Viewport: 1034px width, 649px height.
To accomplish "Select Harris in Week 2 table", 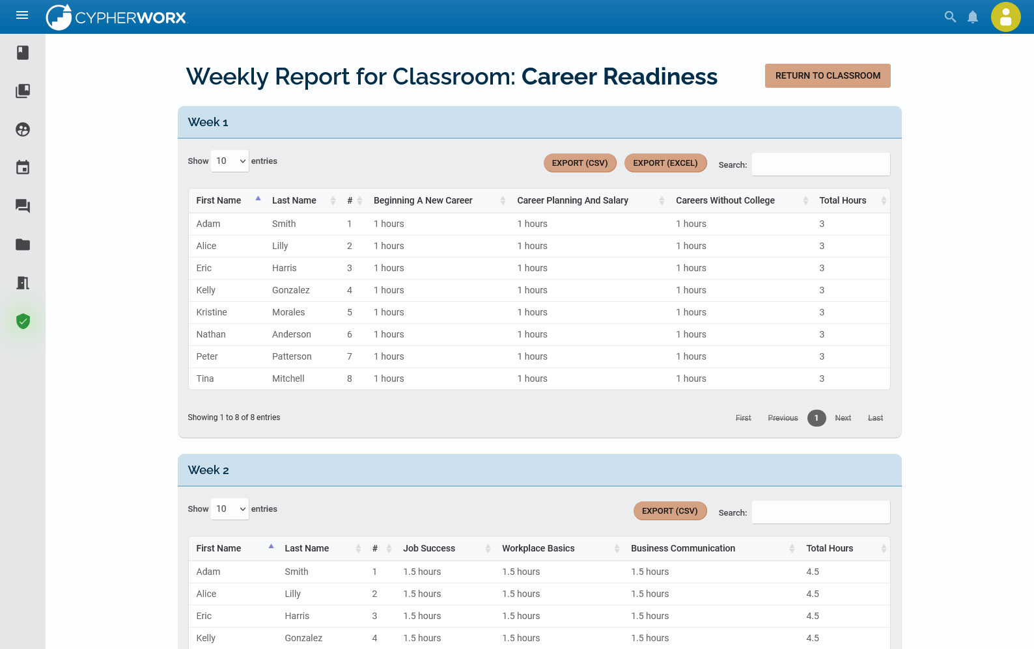I will (x=297, y=616).
